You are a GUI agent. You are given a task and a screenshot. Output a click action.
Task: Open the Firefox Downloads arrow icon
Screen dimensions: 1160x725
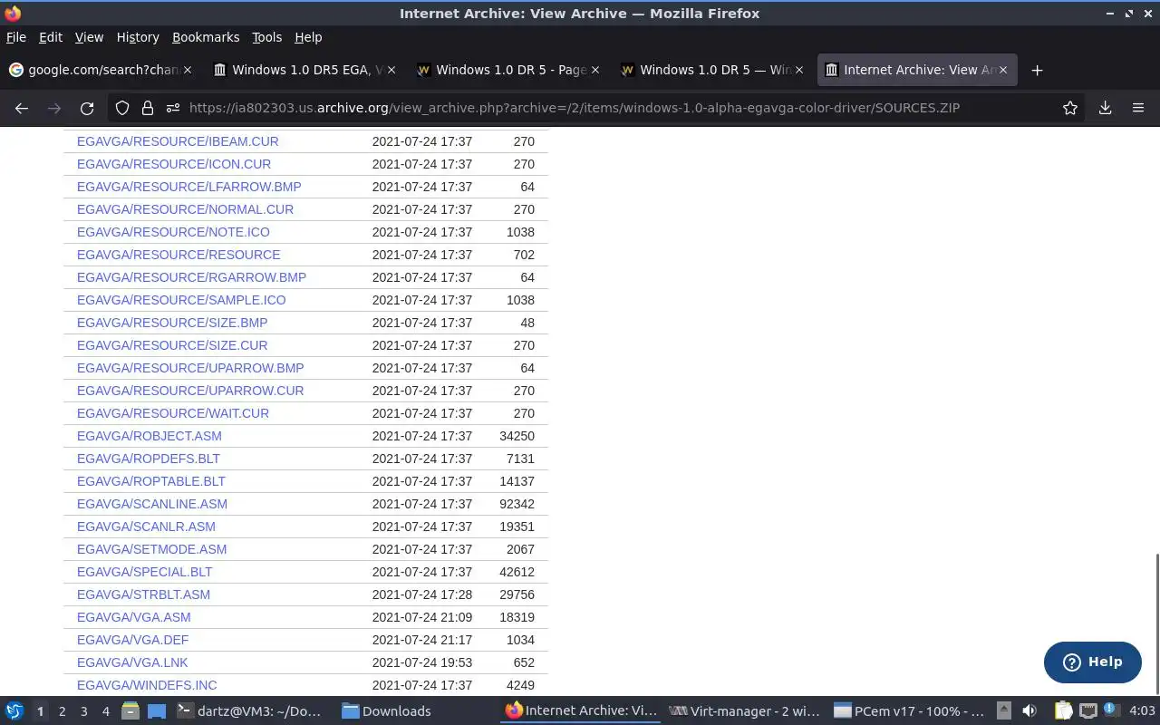pos(1105,108)
